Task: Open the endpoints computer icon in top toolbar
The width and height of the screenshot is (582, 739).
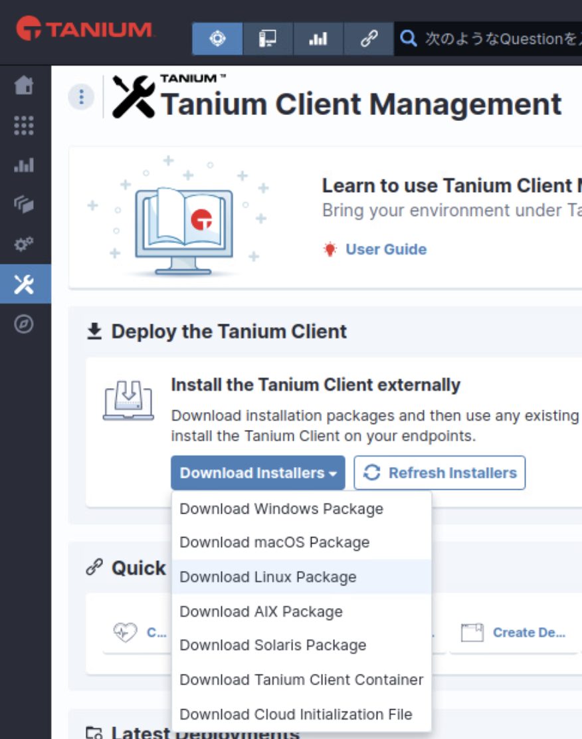Action: click(268, 38)
